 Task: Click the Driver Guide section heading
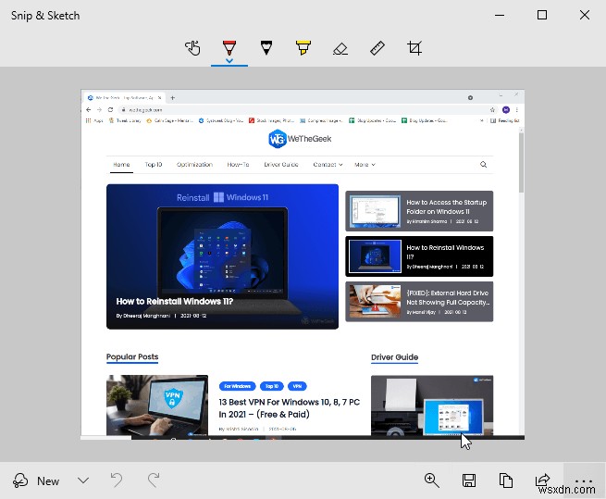(x=395, y=357)
